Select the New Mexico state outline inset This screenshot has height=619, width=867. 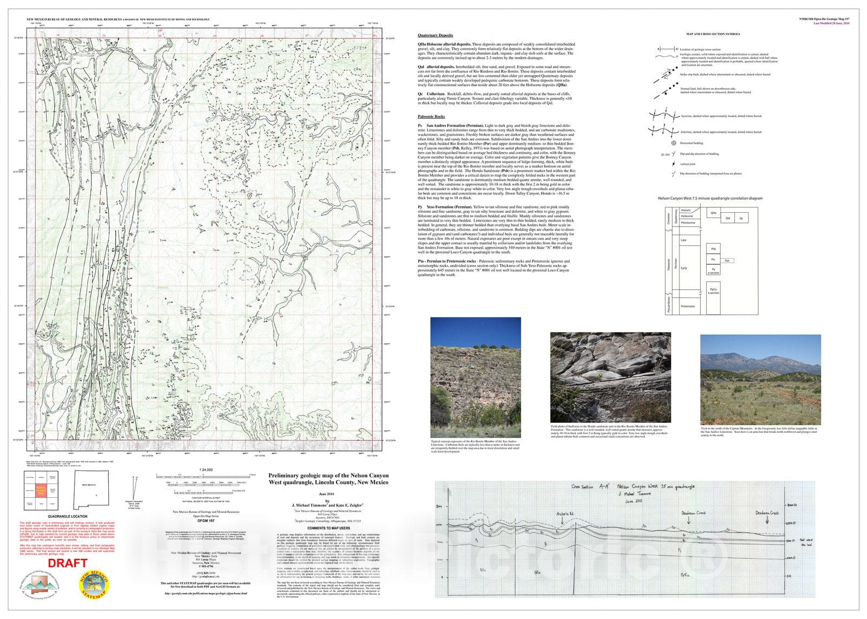90,489
